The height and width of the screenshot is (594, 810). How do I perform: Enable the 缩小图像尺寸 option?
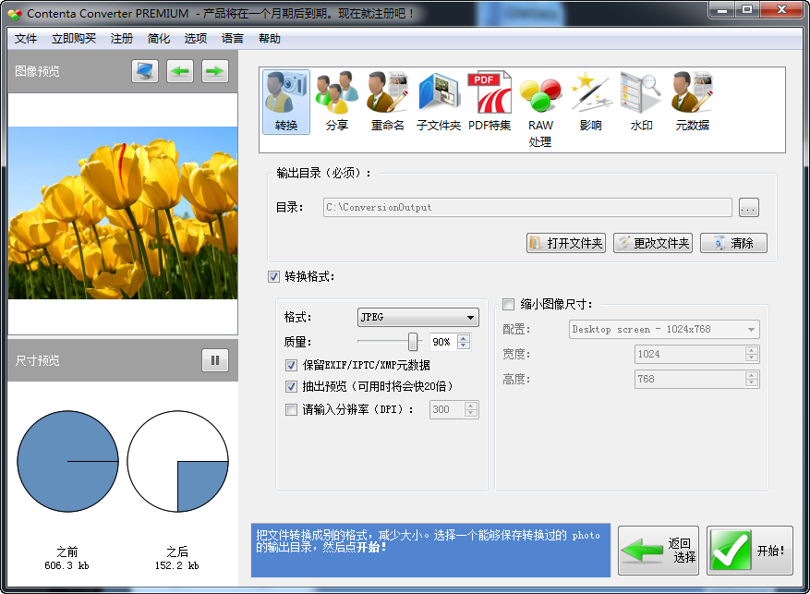tap(507, 304)
